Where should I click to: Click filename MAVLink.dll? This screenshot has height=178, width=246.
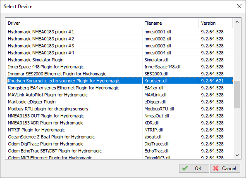[155, 95]
